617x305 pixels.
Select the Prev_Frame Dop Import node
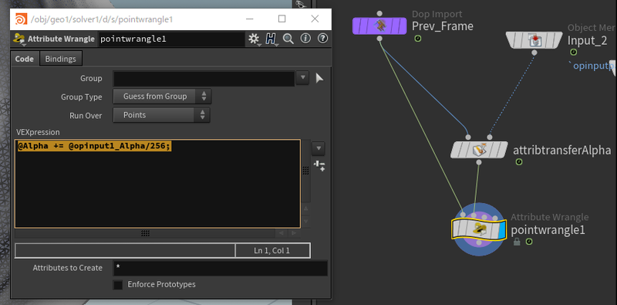tap(379, 26)
